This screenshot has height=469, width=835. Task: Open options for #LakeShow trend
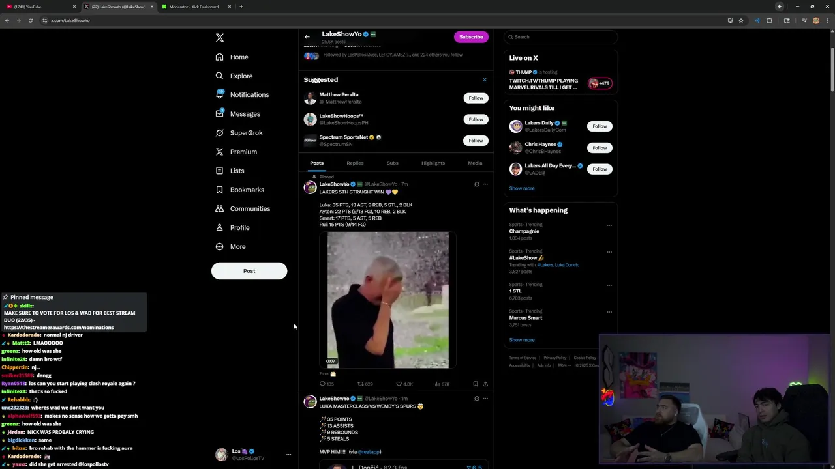(609, 252)
